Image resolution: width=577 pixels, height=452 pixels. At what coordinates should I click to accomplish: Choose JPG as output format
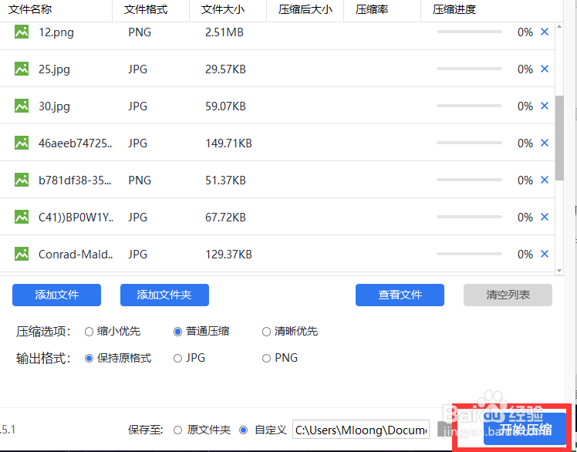pos(177,358)
